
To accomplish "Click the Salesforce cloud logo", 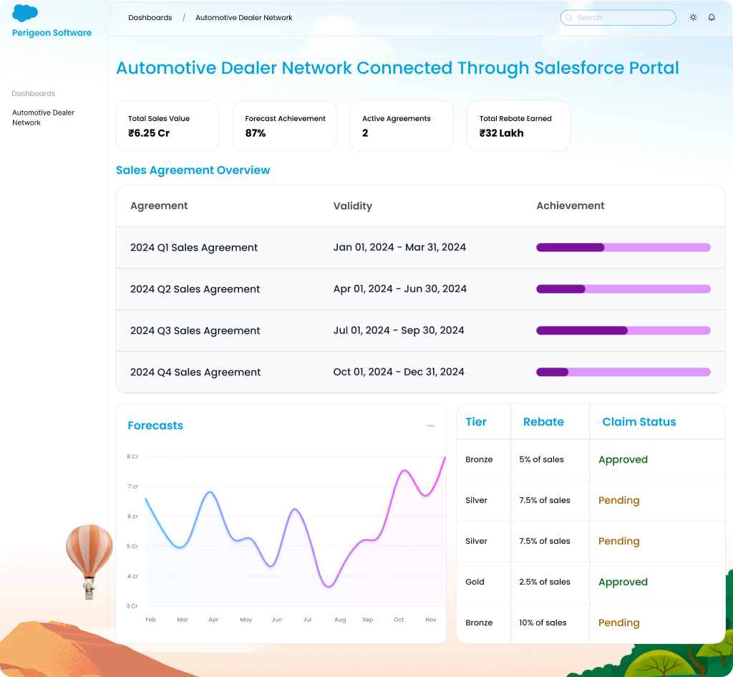I will click(25, 13).
